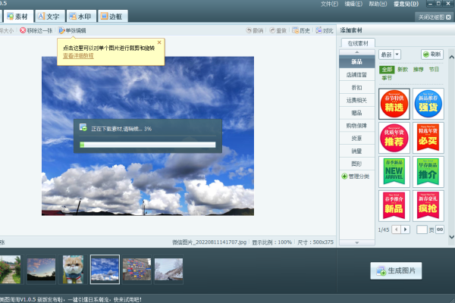This screenshot has width=455, height=303.
Task: Click 管理分类 with green plus icon
Action: [x=356, y=176]
